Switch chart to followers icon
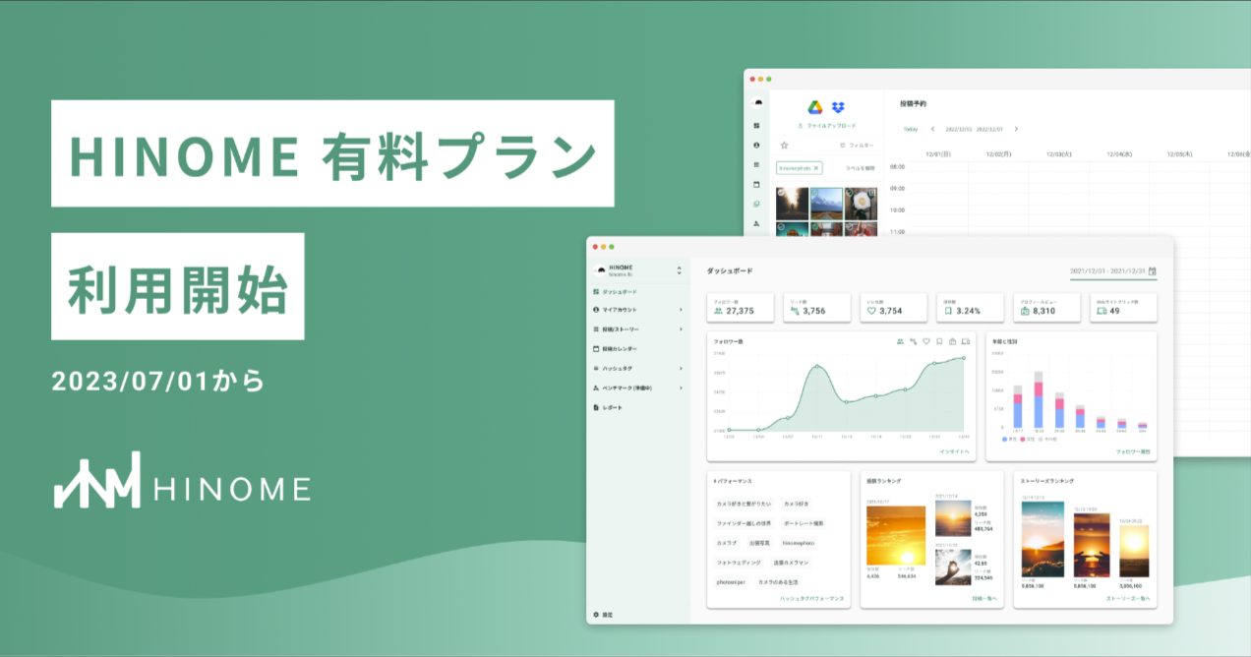The height and width of the screenshot is (657, 1251). 901,341
